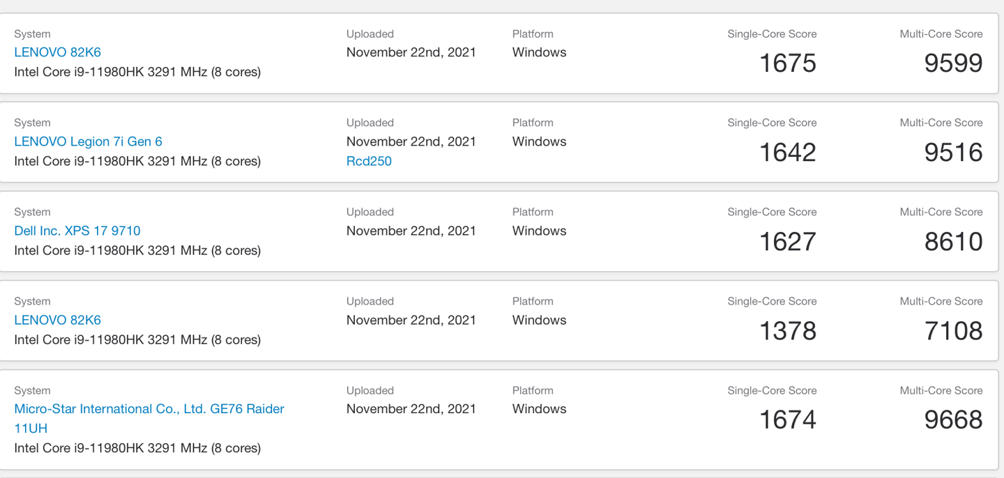
Task: Open the LENOVO 82K6 result scoring 7108 multi-core
Action: coord(57,320)
